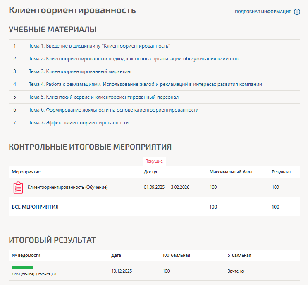Click the Мероприятие column header
The height and width of the screenshot is (285, 308).
26,172
